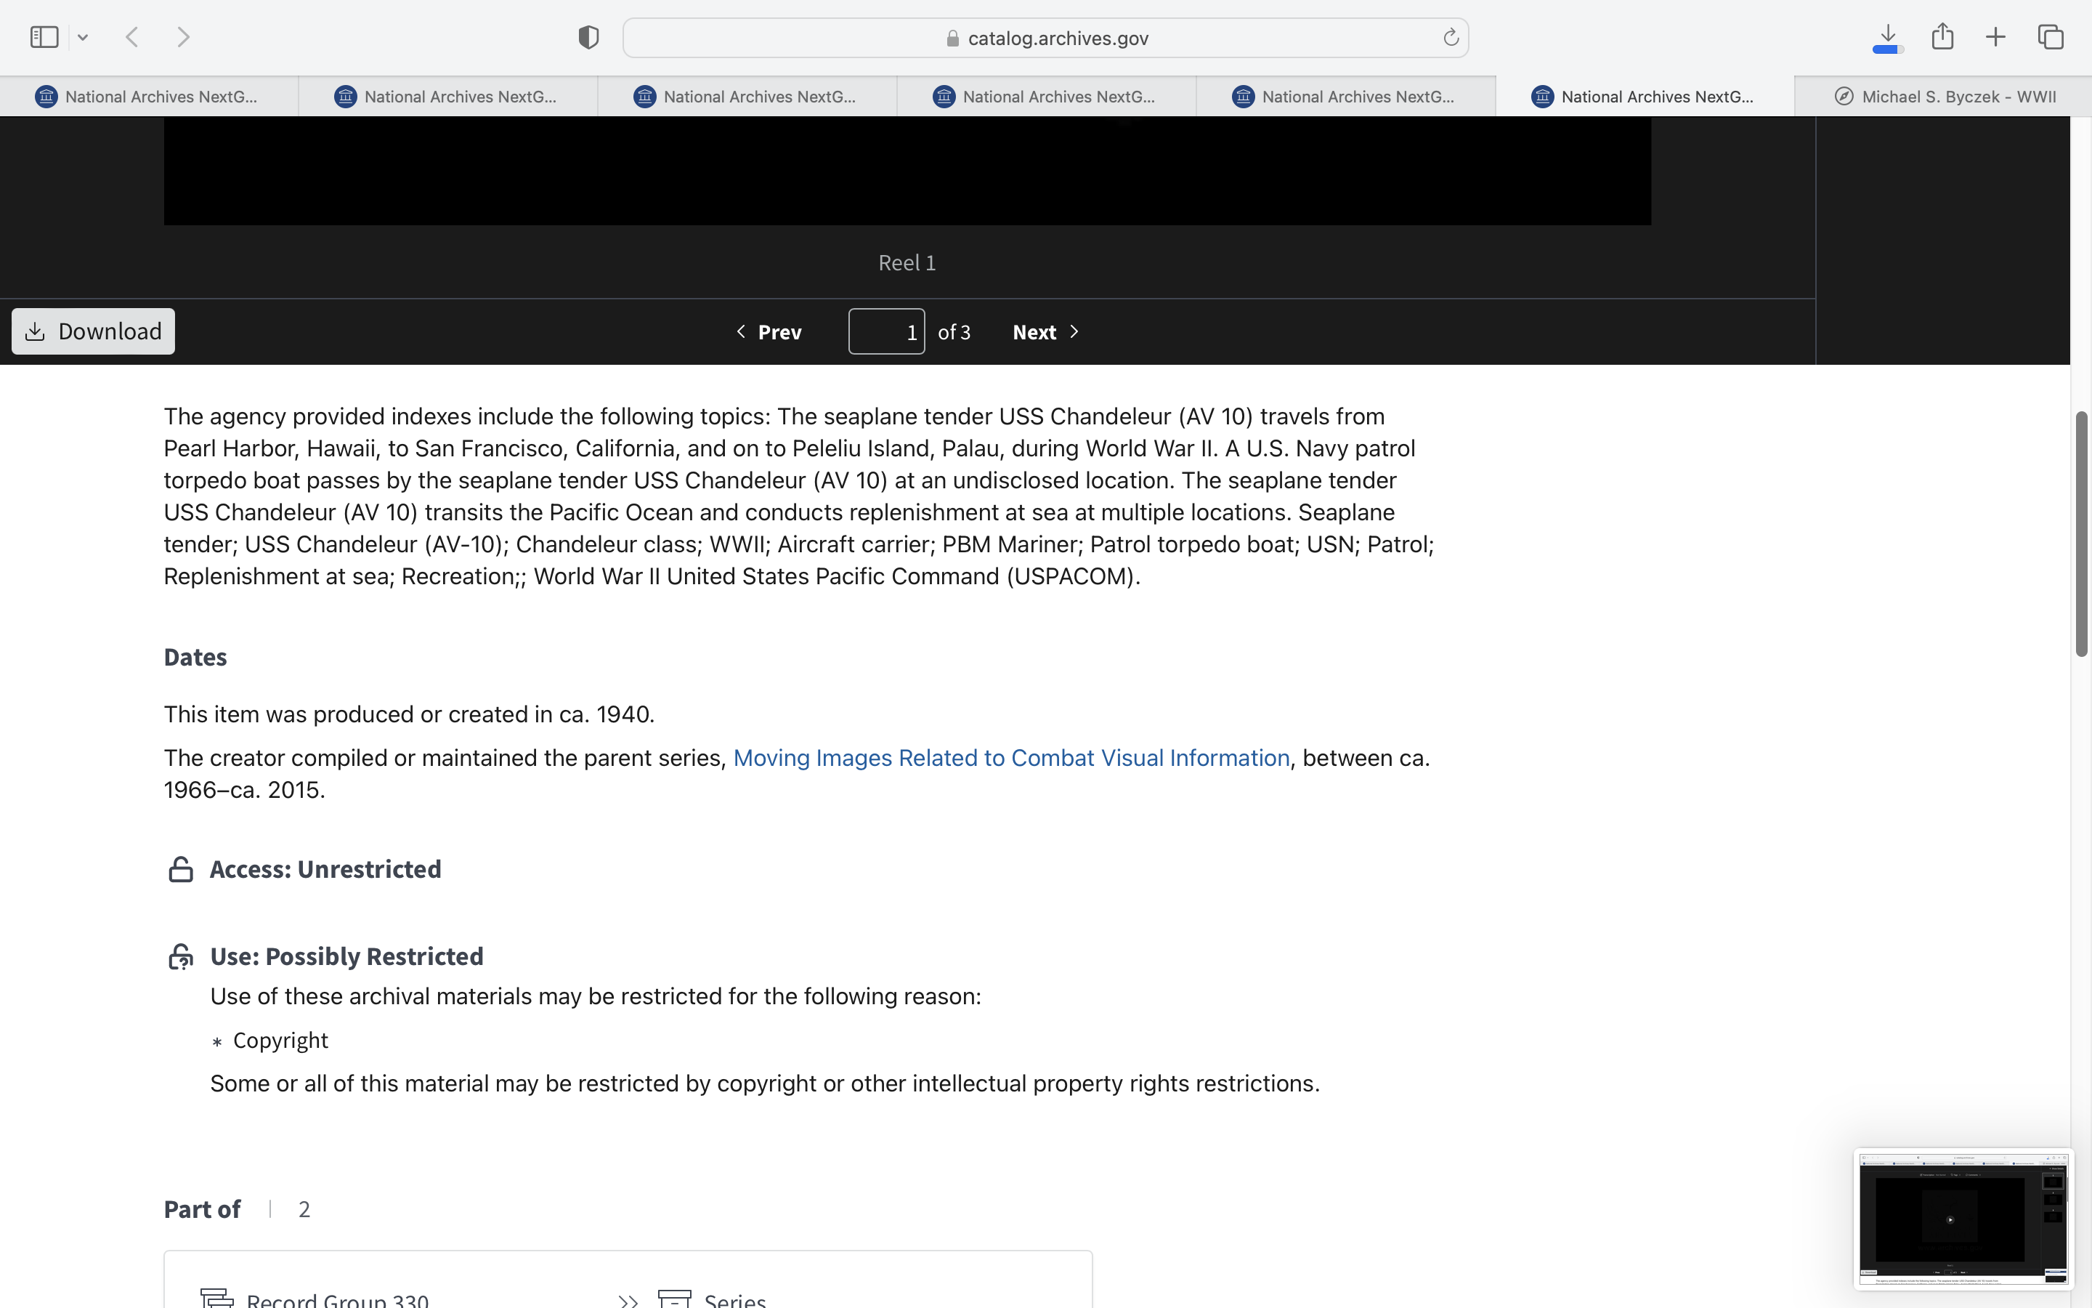The height and width of the screenshot is (1308, 2092).
Task: Click the page vertical scrollbar handle
Action: 2082,534
